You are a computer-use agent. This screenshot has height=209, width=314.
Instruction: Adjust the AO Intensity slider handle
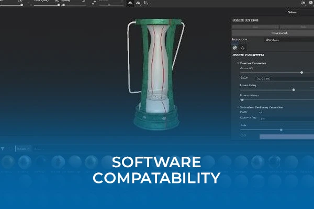pos(301,73)
